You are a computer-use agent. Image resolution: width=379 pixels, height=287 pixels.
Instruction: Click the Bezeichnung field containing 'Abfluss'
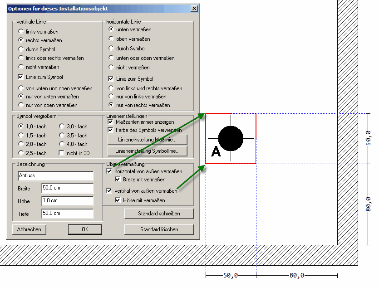tap(55, 176)
